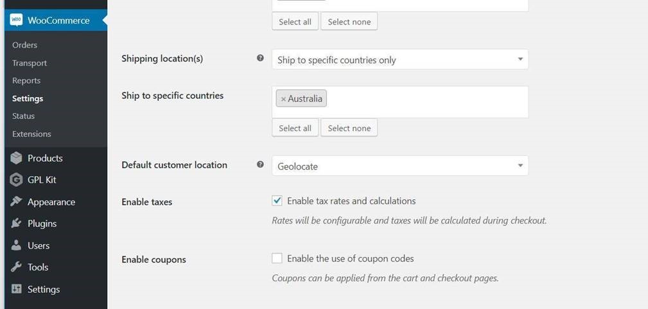Open Appearance via its paintbrush icon
This screenshot has width=648, height=309.
[x=16, y=202]
